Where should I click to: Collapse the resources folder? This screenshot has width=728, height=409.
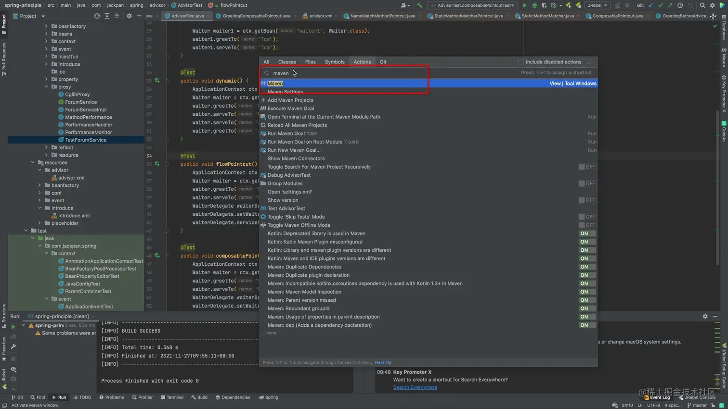click(x=33, y=162)
